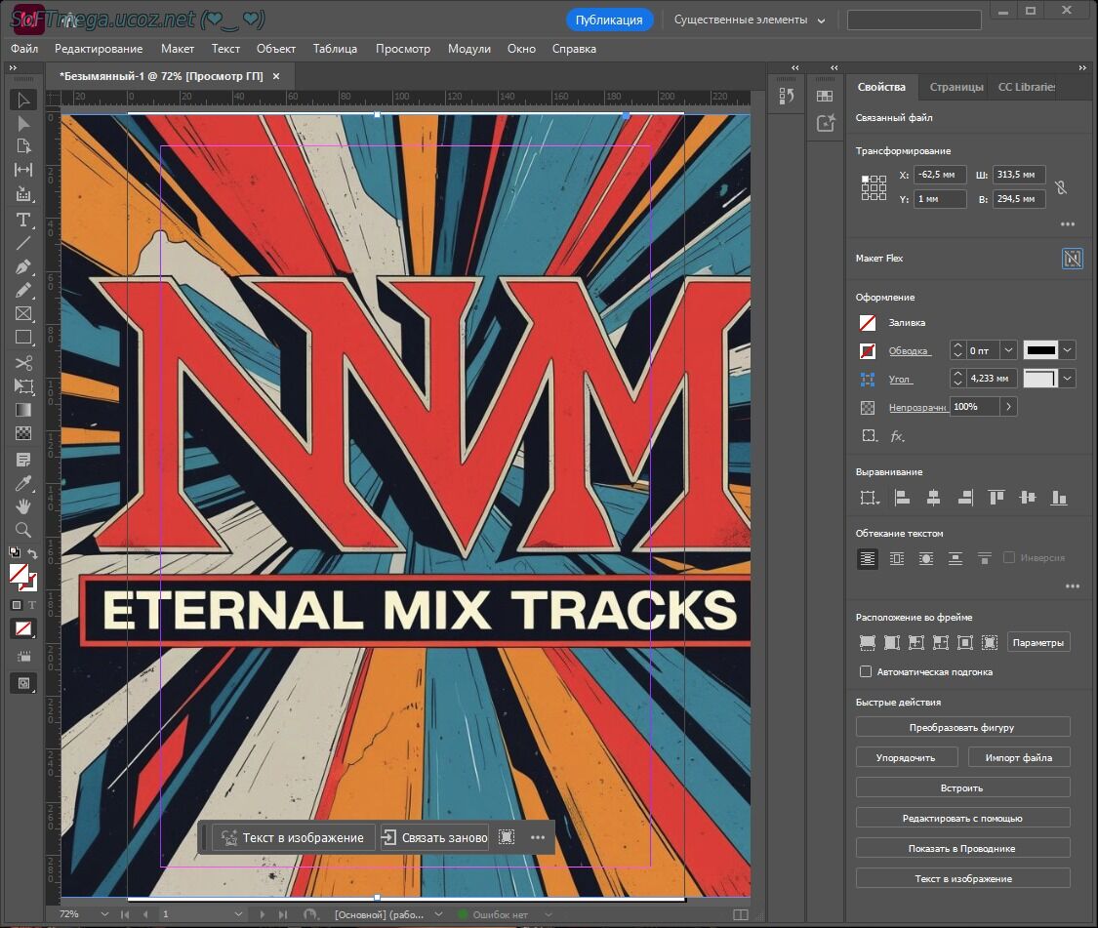Pick the Eyedropper tool

click(23, 483)
